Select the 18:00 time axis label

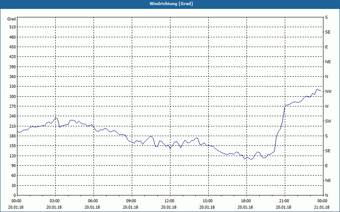tap(246, 201)
